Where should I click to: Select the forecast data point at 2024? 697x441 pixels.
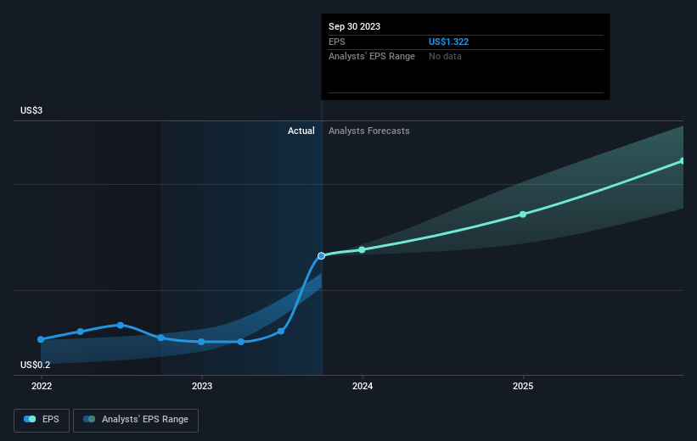pos(362,250)
